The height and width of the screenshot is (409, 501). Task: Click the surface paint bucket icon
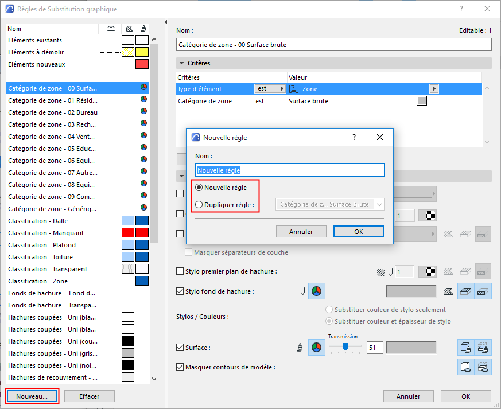[300, 348]
